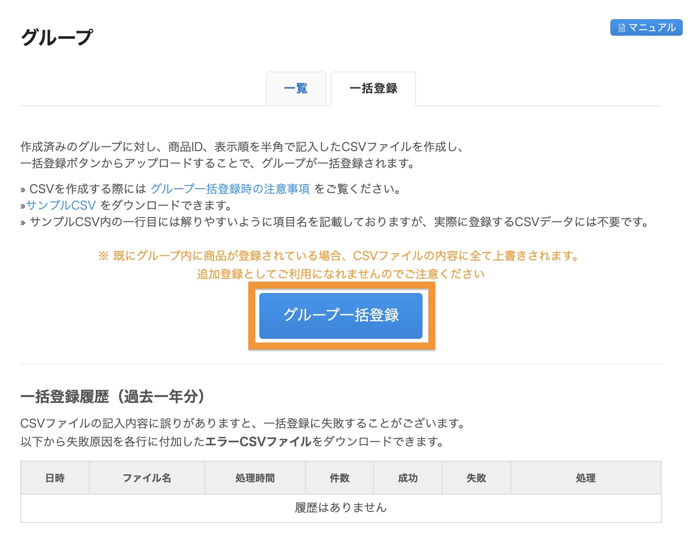The image size is (691, 533).
Task: Click inside the highlighted upload button border
Action: pyautogui.click(x=341, y=315)
